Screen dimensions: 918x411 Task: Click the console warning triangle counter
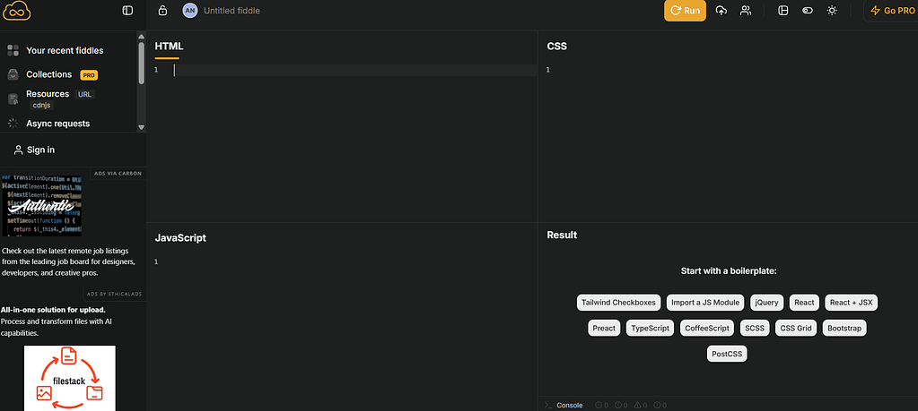(641, 405)
